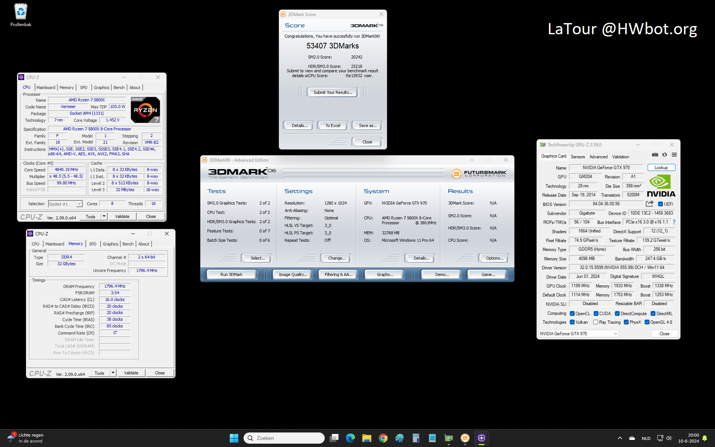Click the GPU-Z screenshot camera icon
Screen dimensions: 715x447
(x=655, y=155)
